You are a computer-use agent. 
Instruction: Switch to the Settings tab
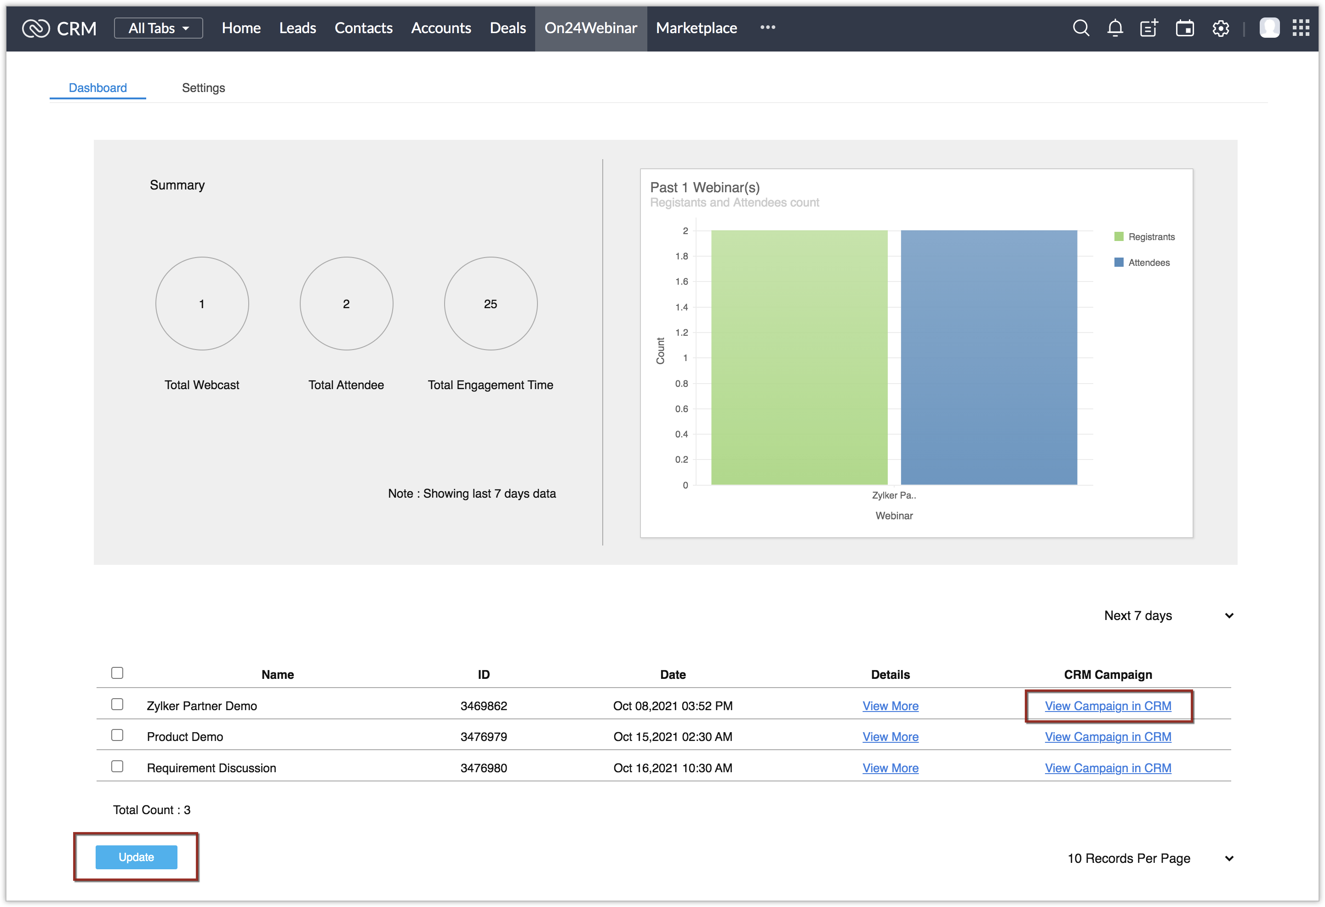tap(203, 88)
